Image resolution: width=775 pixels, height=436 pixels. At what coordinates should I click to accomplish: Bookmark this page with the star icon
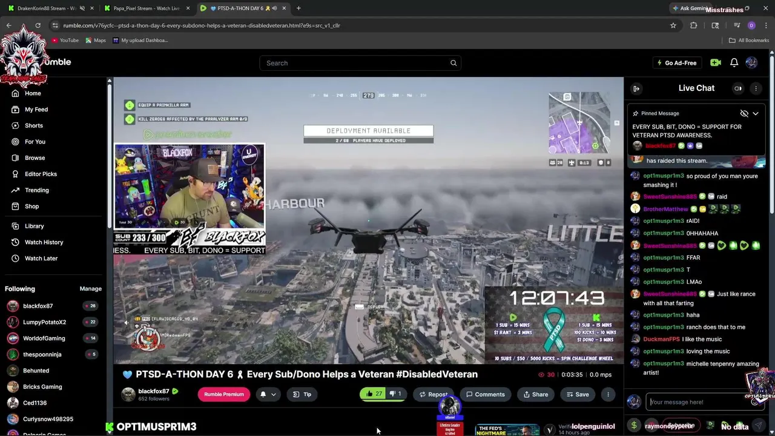point(673,25)
